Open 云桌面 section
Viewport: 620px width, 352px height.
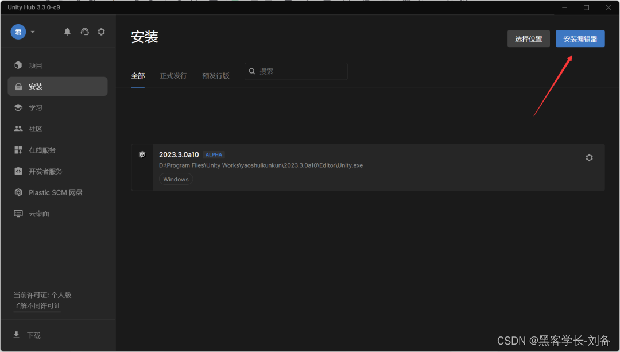[x=58, y=214]
